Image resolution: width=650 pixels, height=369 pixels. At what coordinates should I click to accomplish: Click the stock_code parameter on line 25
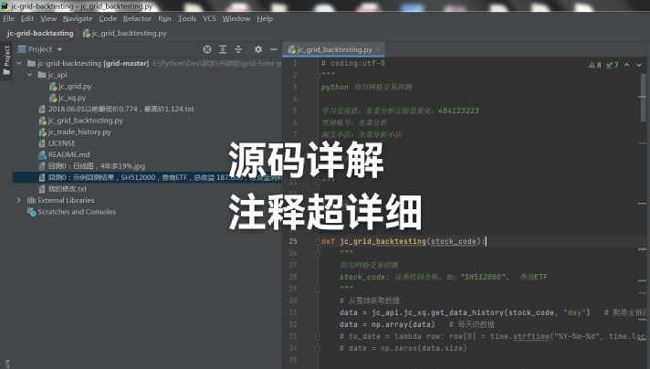point(454,241)
